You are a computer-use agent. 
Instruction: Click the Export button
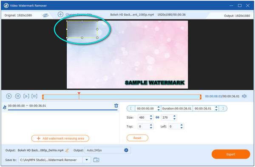click(231, 154)
